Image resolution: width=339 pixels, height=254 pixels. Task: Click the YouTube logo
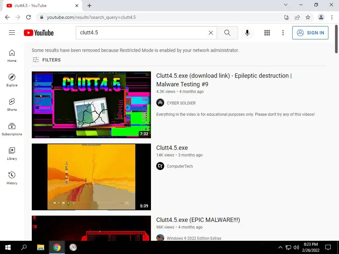pos(39,33)
